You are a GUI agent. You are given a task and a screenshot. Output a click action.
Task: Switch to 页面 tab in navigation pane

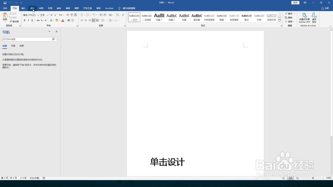(13, 46)
